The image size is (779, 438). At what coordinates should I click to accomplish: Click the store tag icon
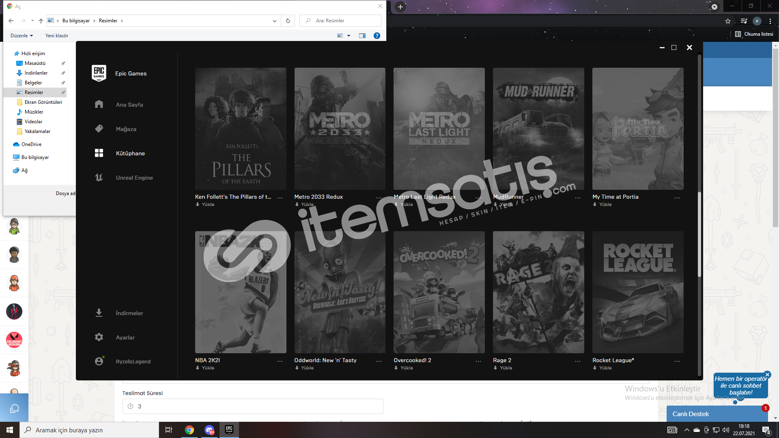tap(99, 129)
